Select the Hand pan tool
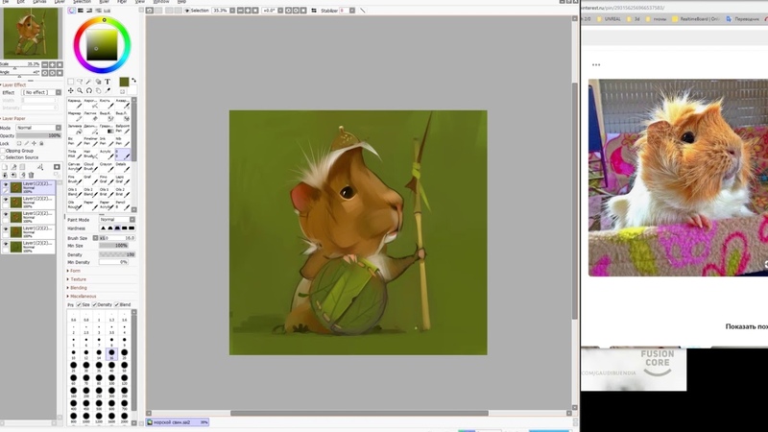 click(99, 90)
